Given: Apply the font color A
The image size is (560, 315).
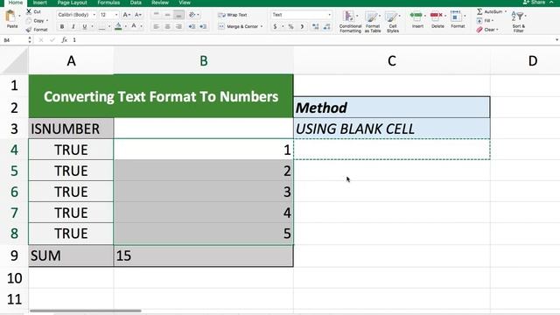Looking at the screenshot, I should pos(134,26).
